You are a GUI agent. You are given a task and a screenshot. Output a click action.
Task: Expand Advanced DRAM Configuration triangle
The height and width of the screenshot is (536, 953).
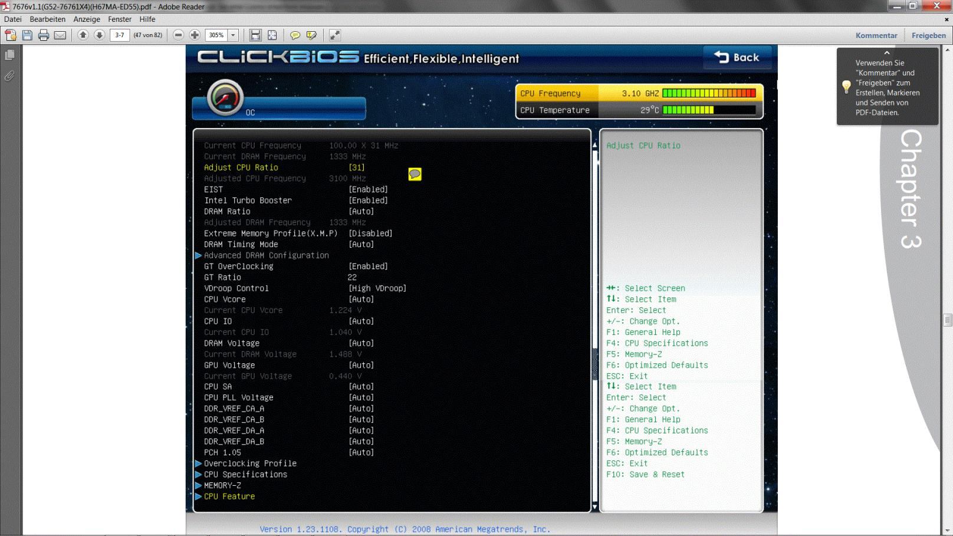tap(199, 255)
